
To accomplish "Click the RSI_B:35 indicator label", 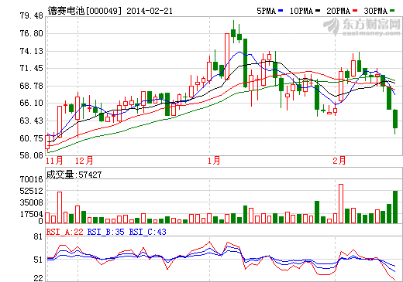I will [x=106, y=232].
